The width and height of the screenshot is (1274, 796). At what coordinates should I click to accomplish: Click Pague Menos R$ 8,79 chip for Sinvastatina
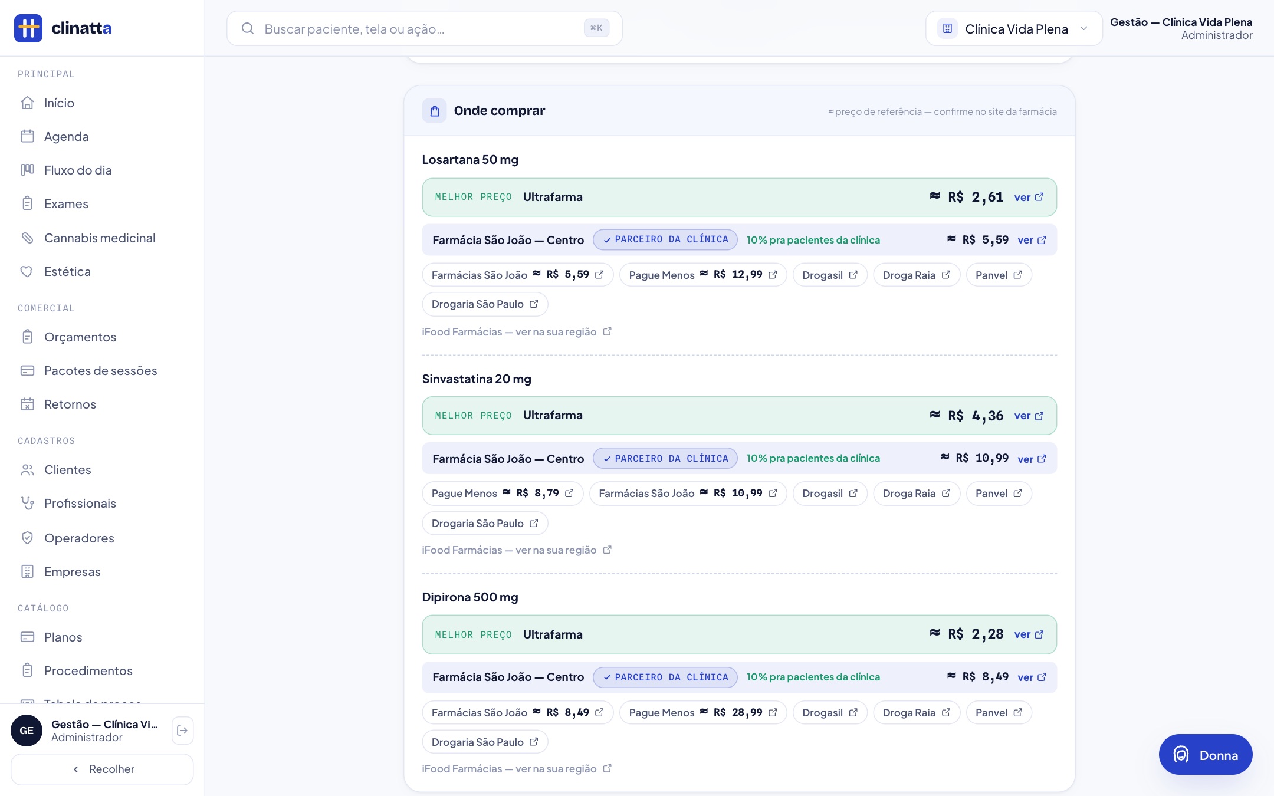(x=503, y=494)
